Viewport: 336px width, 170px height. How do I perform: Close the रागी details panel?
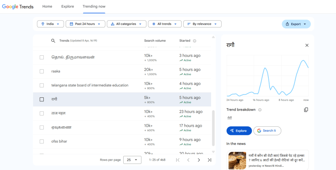point(307,45)
